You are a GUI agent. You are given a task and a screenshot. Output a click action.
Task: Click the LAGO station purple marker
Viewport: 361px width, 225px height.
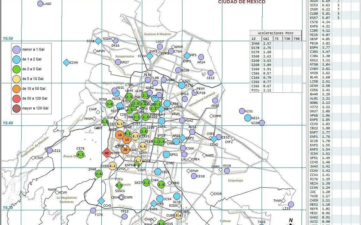[40, 4]
